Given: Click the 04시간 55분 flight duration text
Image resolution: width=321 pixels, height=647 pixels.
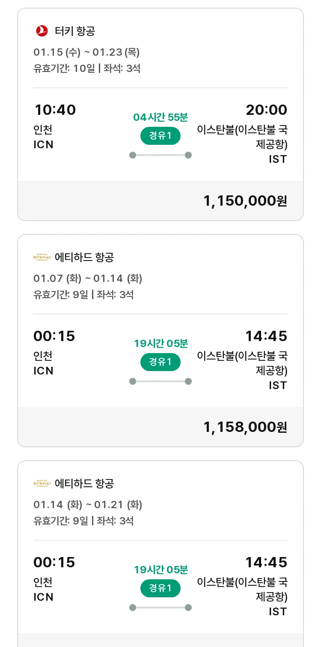Looking at the screenshot, I should coord(160,117).
